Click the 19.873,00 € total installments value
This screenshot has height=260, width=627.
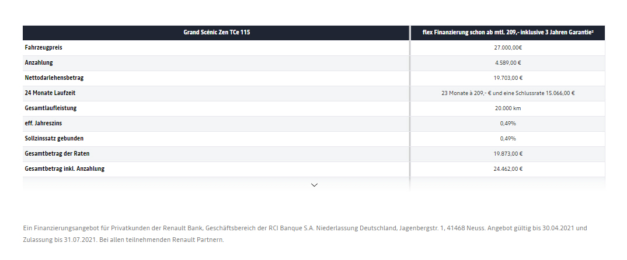click(507, 154)
